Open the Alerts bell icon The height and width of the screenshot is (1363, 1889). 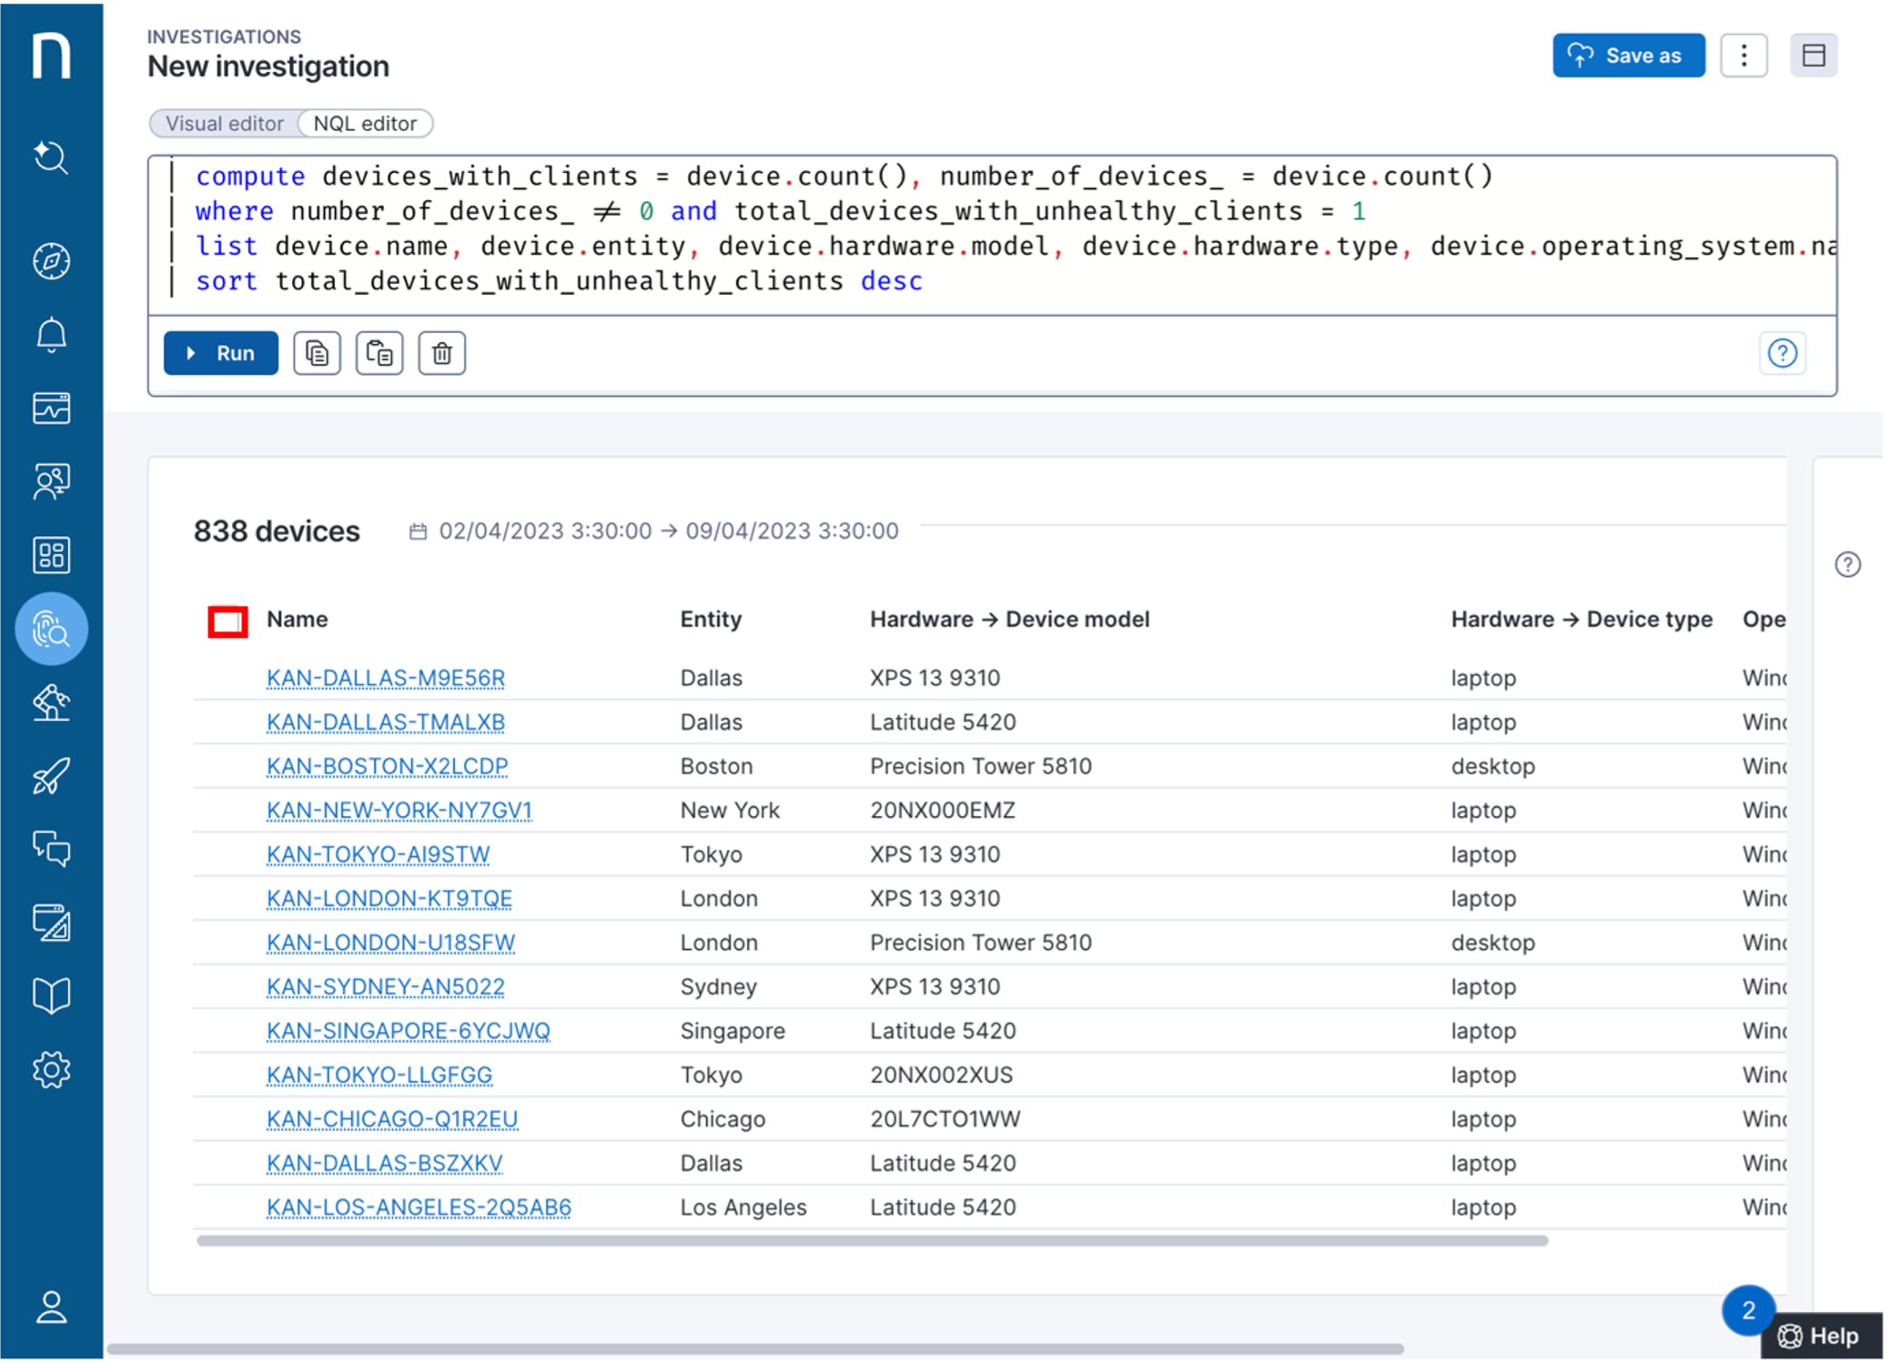[x=51, y=335]
